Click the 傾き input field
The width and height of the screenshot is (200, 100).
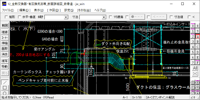coord(54,17)
